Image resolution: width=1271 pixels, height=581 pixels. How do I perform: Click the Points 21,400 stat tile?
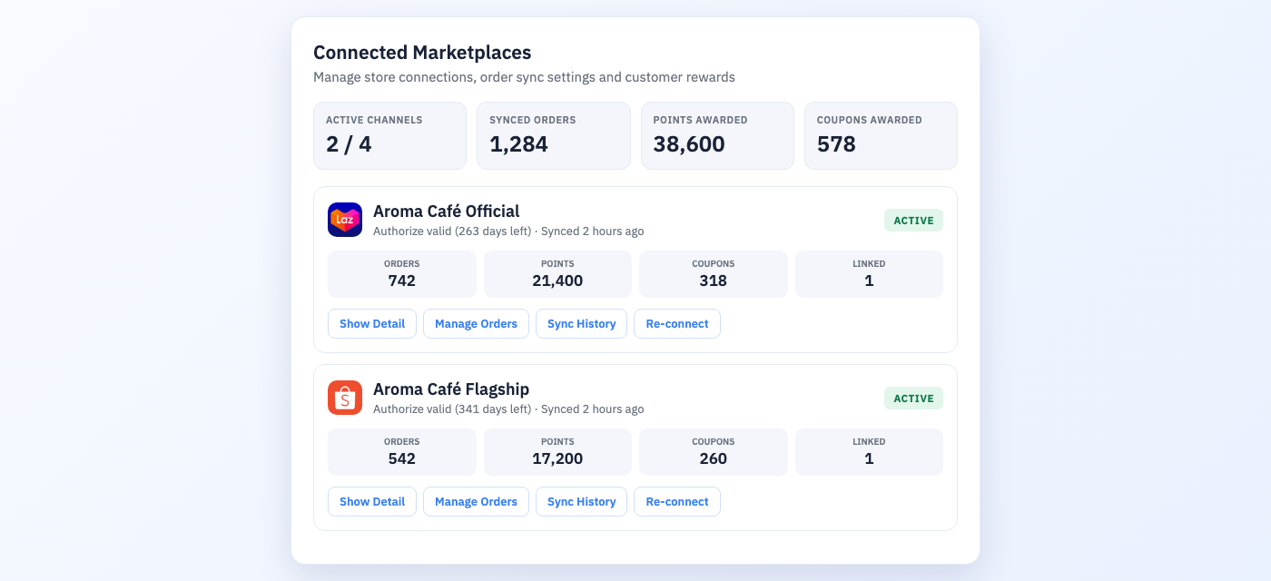click(x=557, y=274)
